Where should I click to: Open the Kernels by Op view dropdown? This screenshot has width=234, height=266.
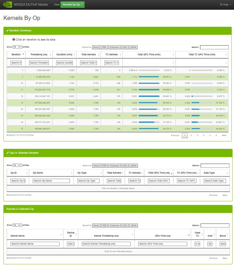point(72,5)
